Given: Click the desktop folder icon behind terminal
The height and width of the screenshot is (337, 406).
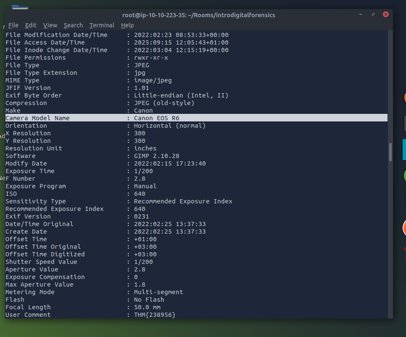Looking at the screenshot, I should click(19, 7).
